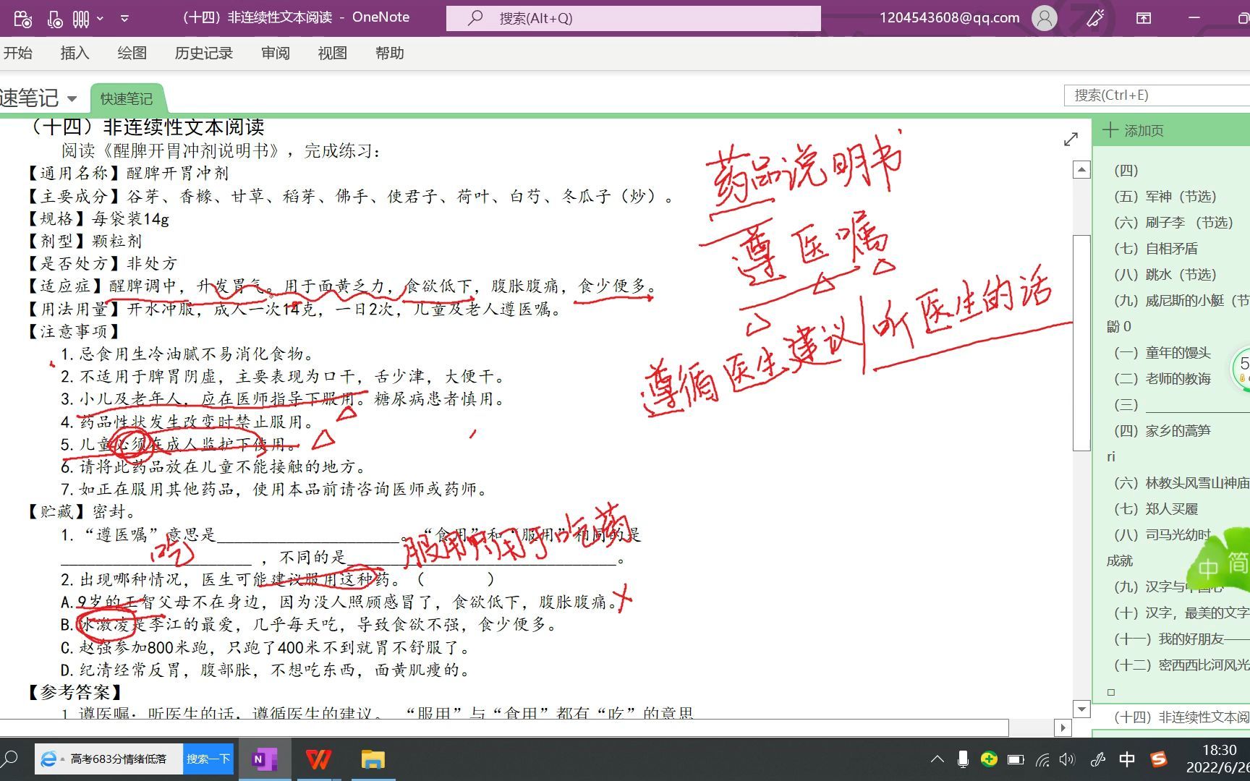Click the page expand arrow above the scrollbar
The width and height of the screenshot is (1250, 781).
click(1071, 139)
